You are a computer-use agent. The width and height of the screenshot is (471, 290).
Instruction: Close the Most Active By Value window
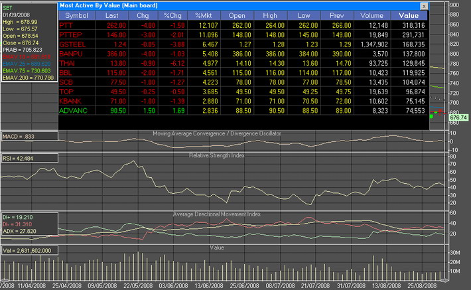pos(424,6)
